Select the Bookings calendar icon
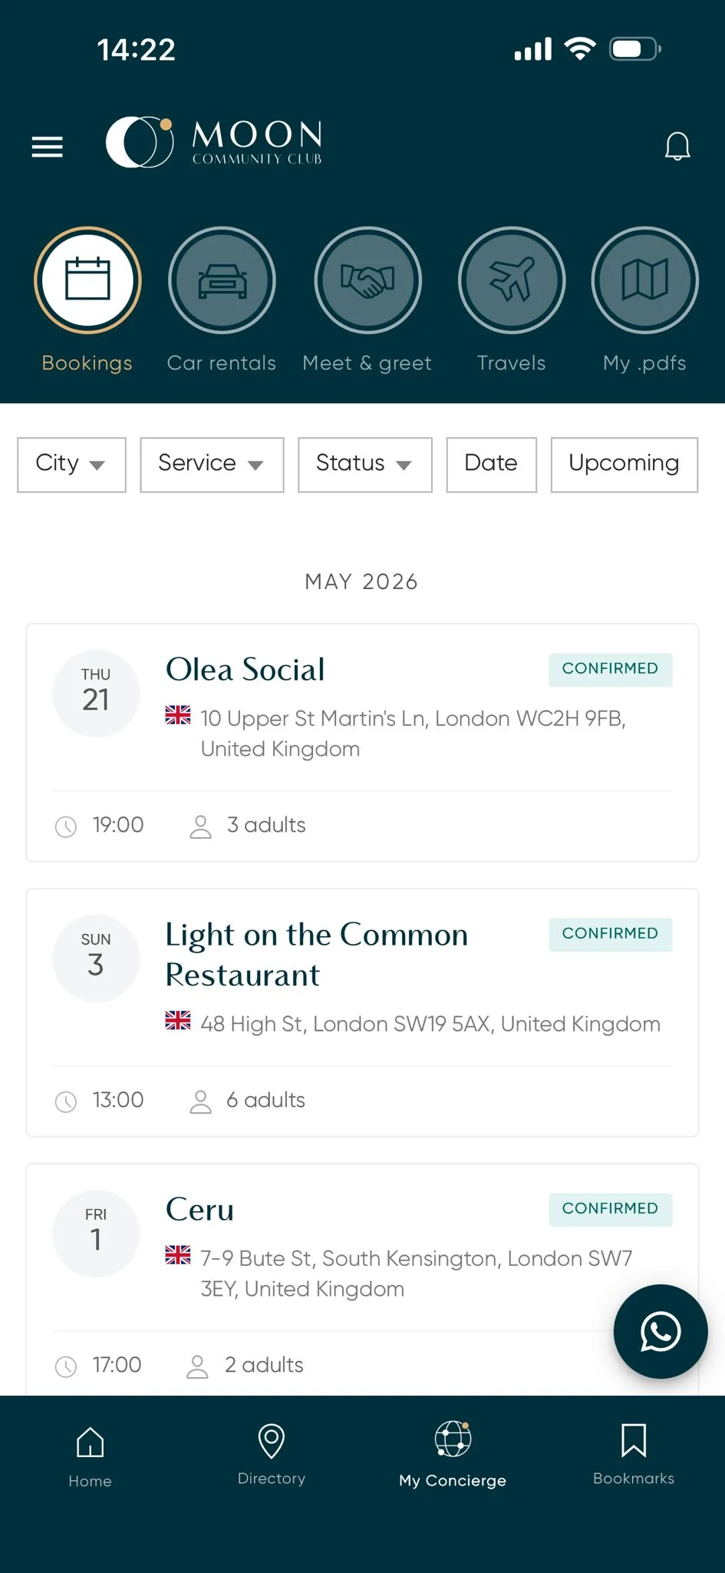The image size is (725, 1573). [x=87, y=280]
